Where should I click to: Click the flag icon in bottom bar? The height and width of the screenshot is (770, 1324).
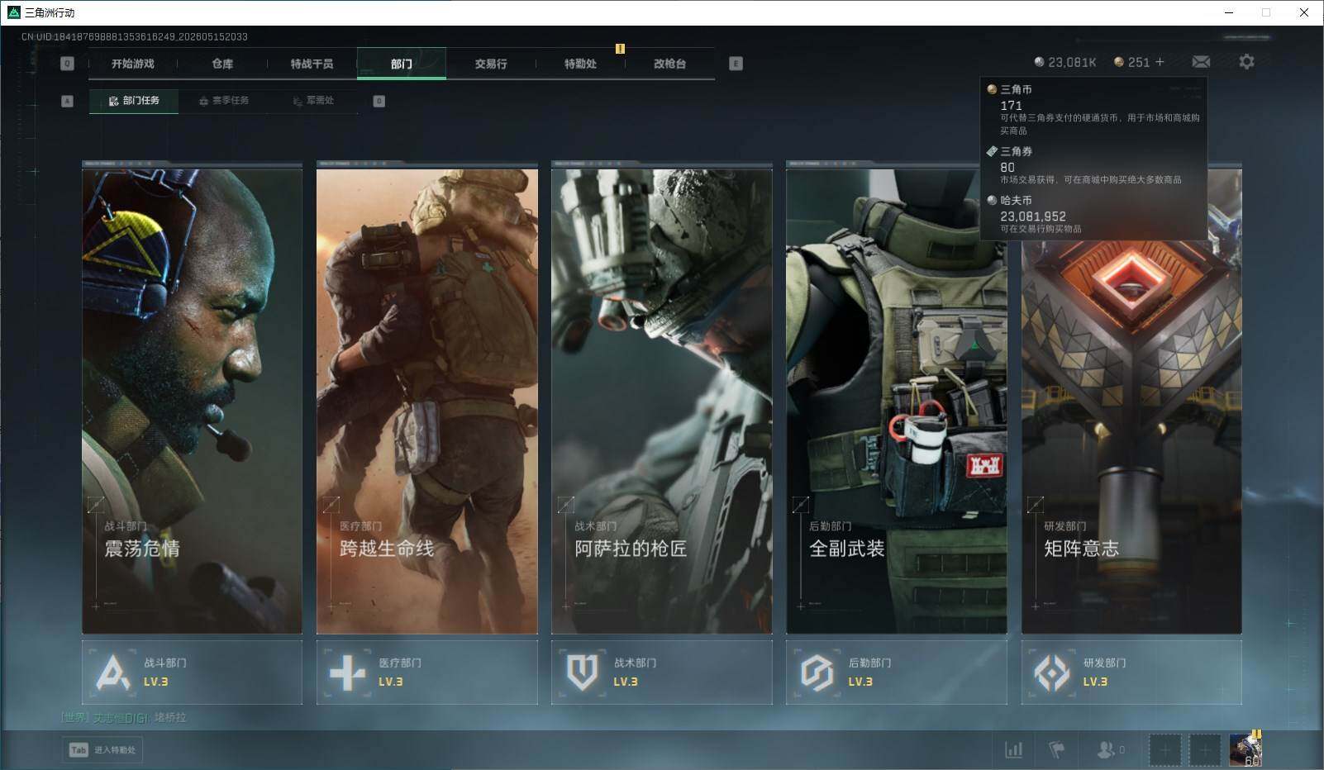tap(1057, 749)
